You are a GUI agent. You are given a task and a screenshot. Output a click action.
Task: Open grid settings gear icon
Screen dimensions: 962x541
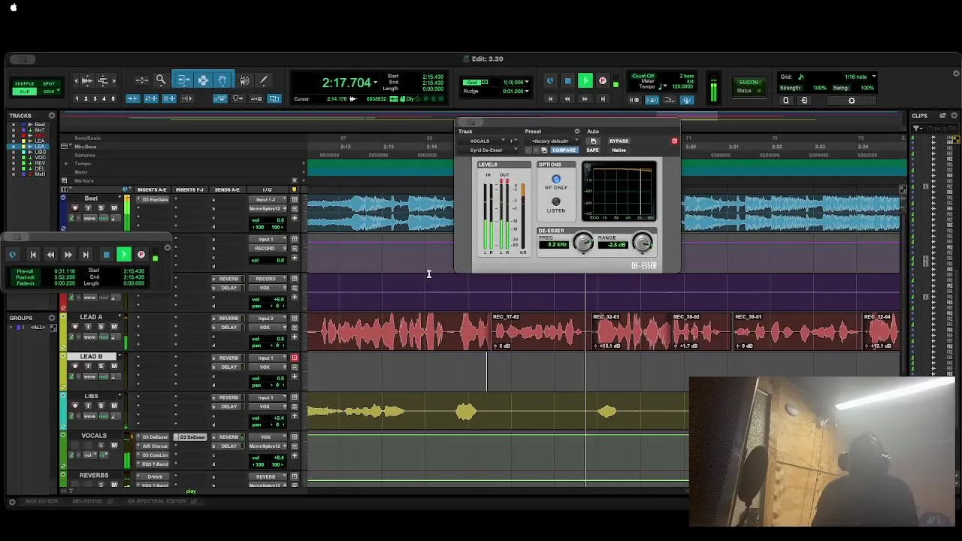852,101
